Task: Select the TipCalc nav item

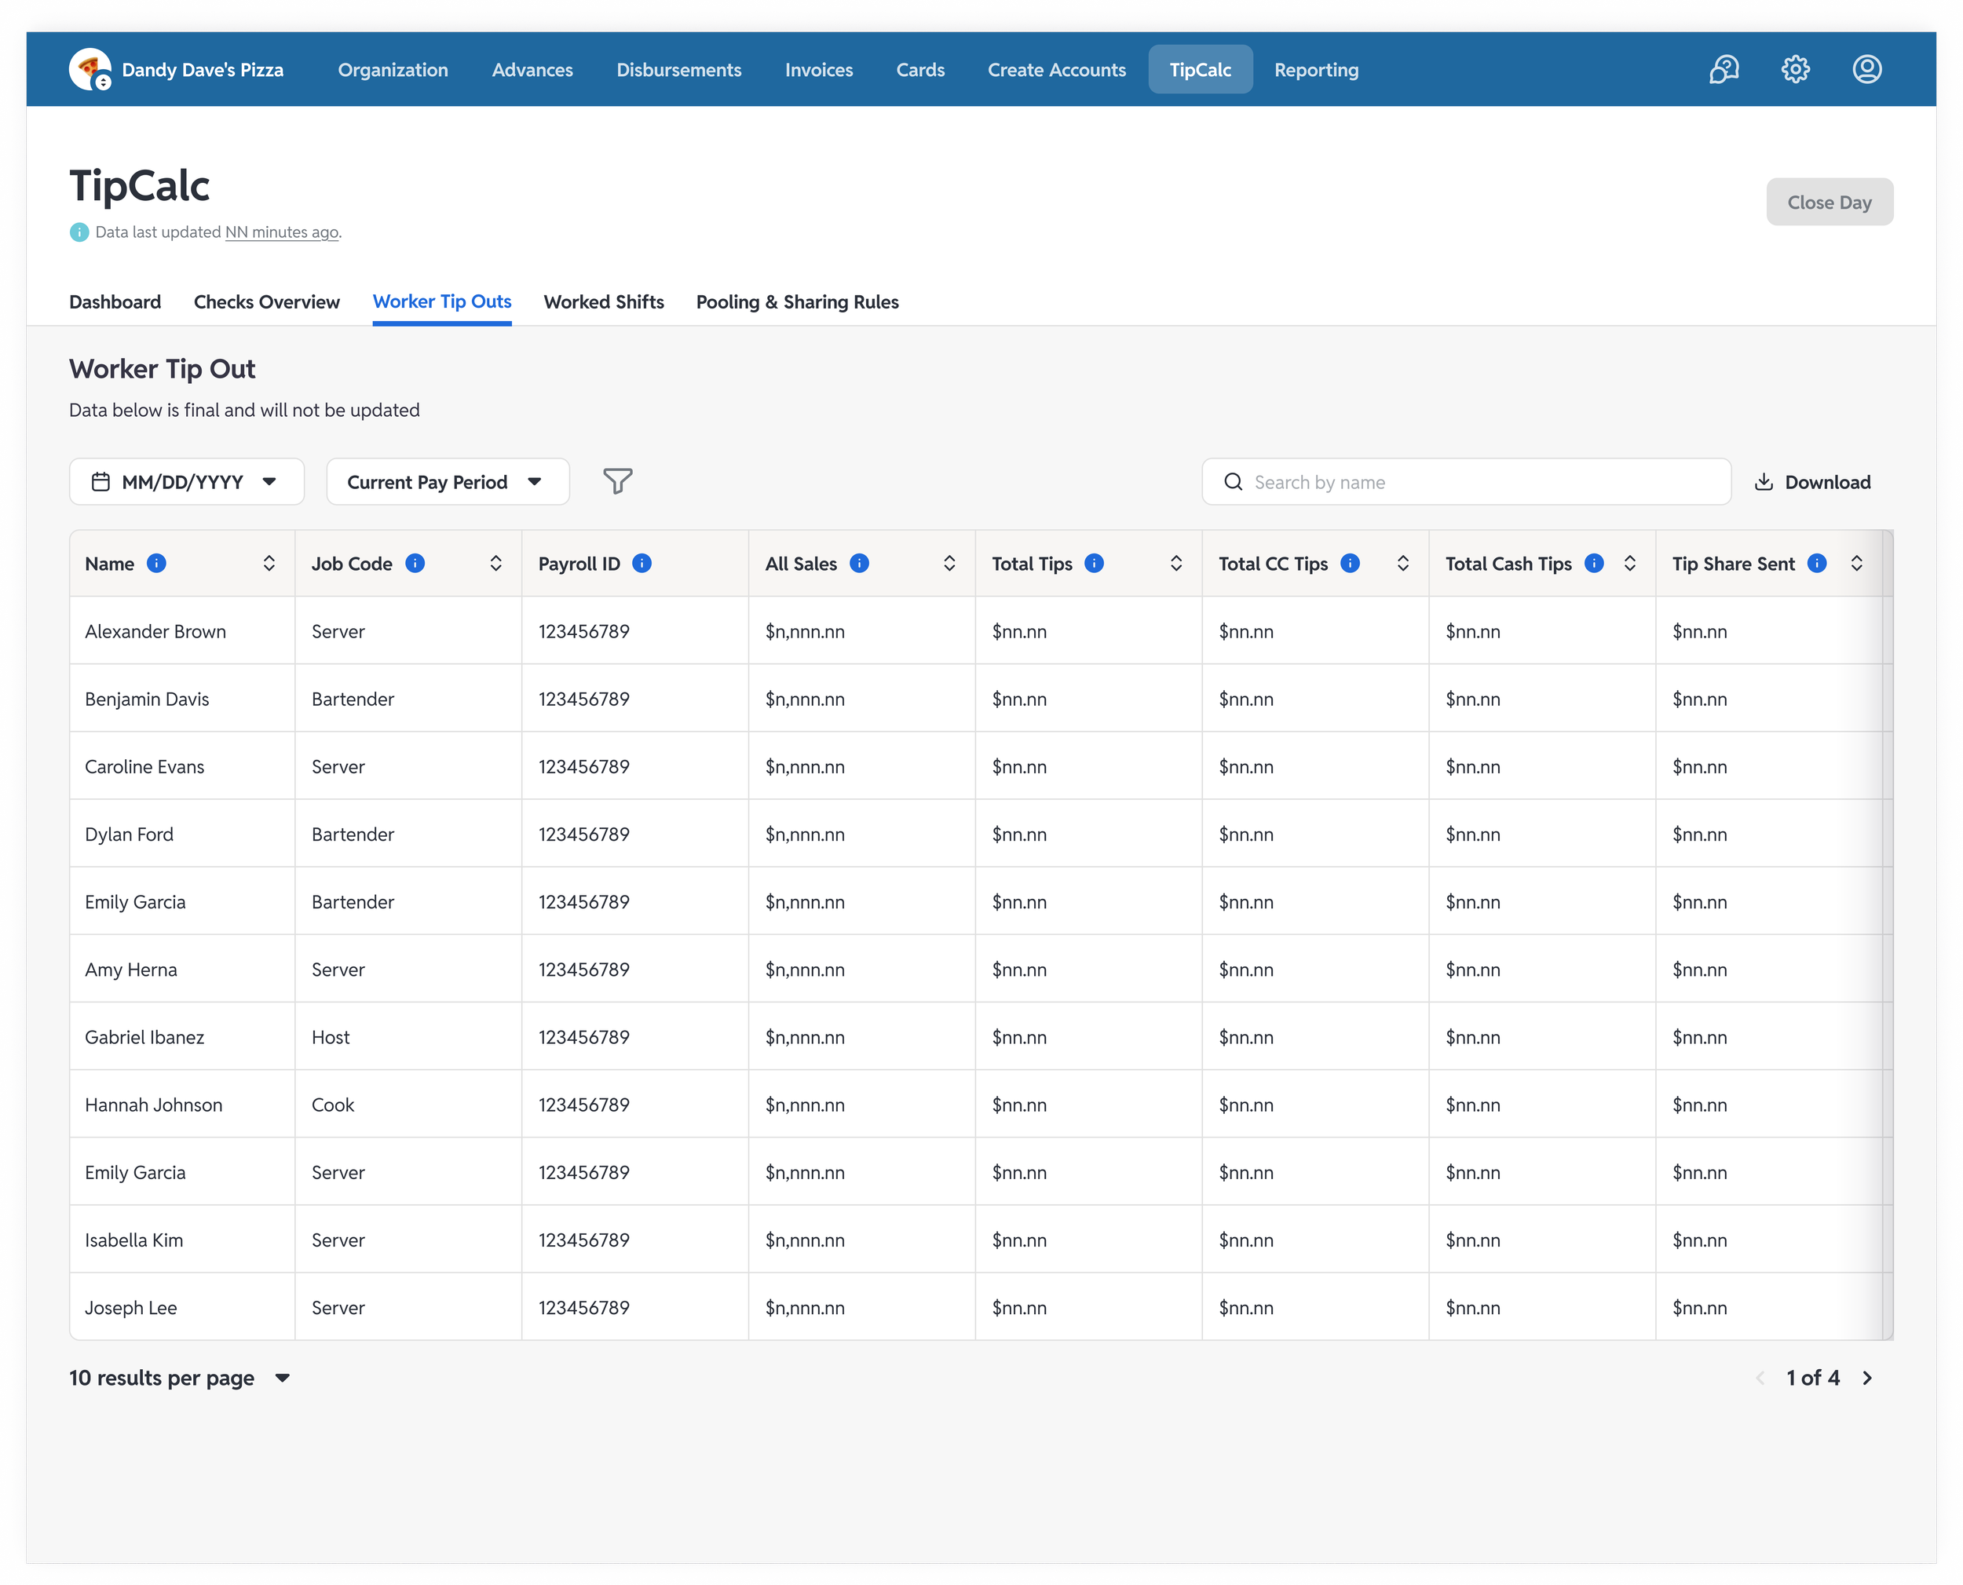Action: pyautogui.click(x=1200, y=69)
